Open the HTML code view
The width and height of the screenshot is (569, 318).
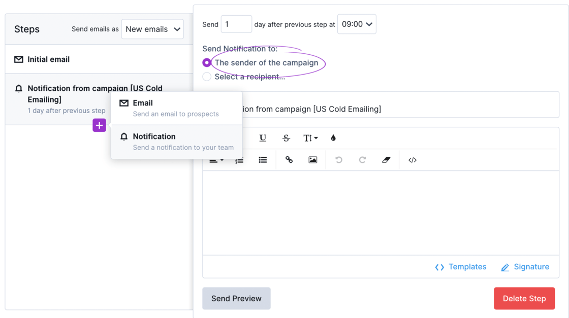click(x=413, y=160)
